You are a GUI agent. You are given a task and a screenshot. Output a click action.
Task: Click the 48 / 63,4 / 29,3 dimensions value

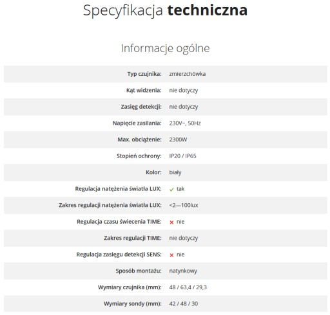click(x=188, y=287)
